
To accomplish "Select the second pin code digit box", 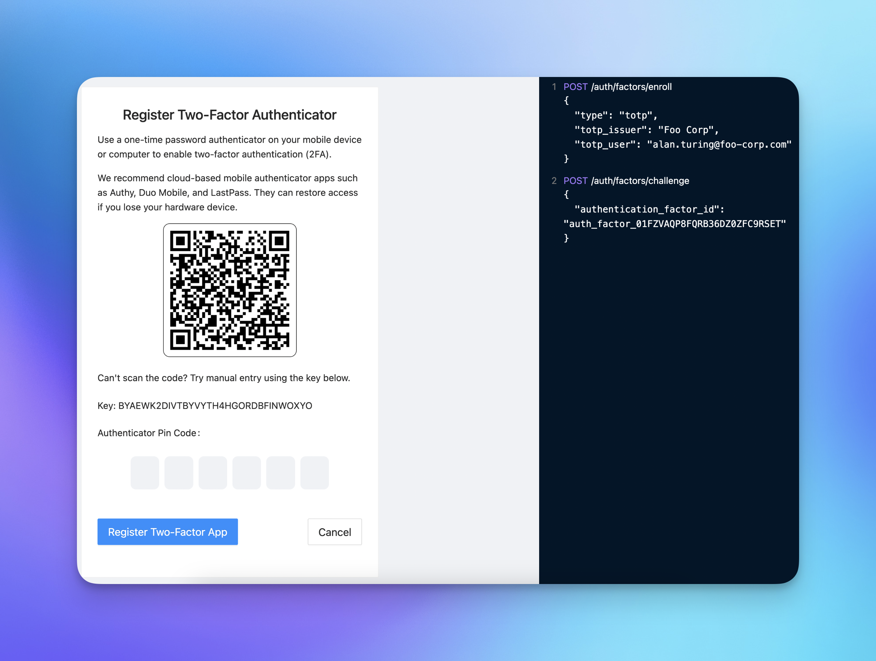I will pos(179,473).
